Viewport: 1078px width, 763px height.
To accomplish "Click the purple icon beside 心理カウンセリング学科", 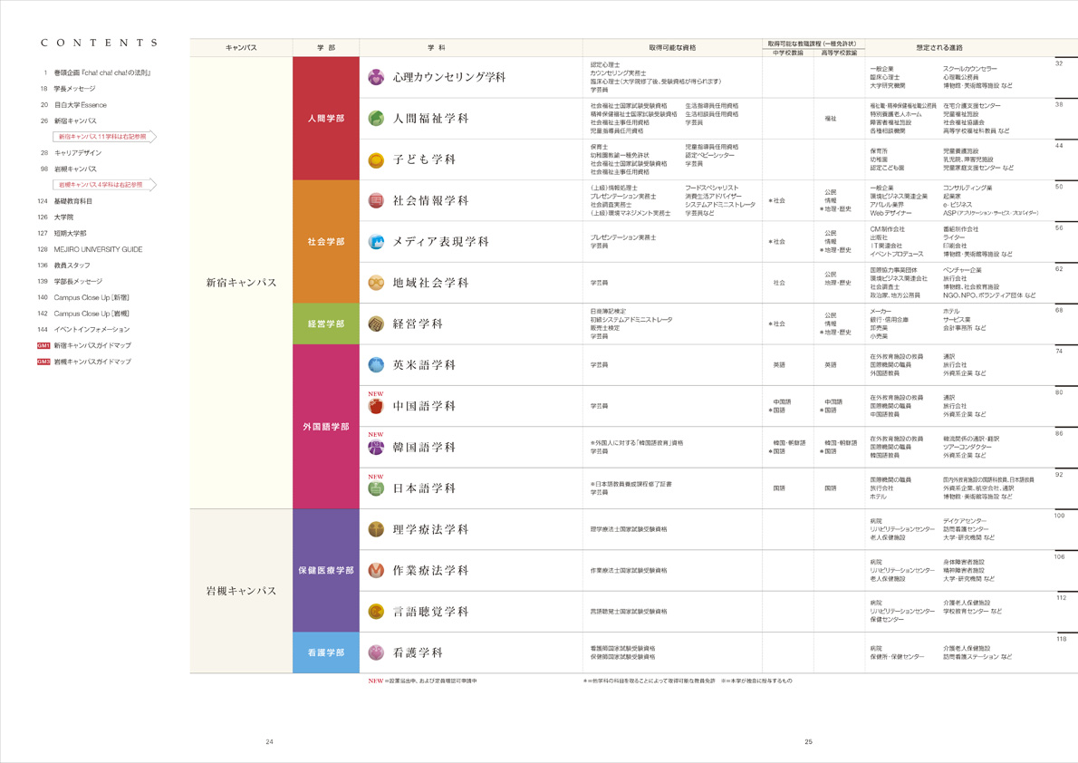I will pos(375,77).
